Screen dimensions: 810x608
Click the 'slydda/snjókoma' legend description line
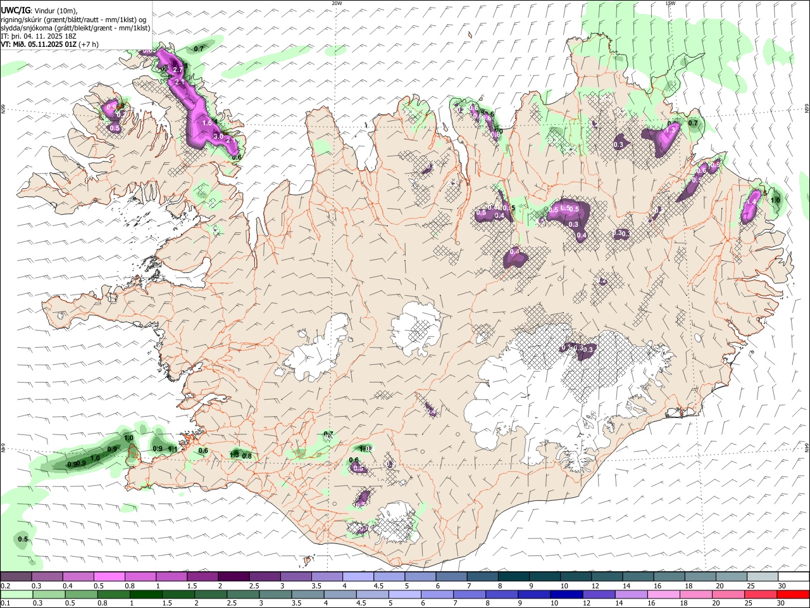[x=75, y=28]
